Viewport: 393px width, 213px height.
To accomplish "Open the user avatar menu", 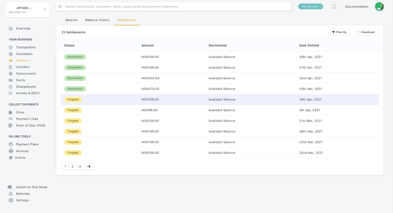I will [379, 7].
